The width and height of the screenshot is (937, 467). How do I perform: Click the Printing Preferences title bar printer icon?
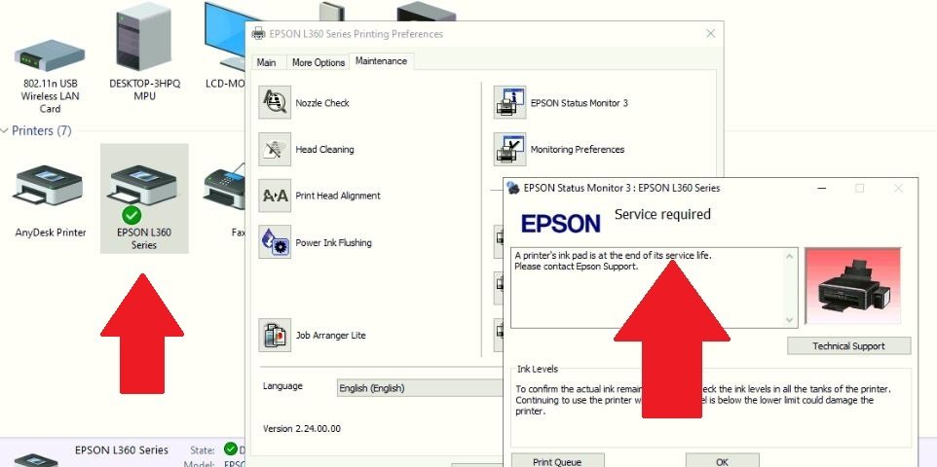[x=258, y=33]
